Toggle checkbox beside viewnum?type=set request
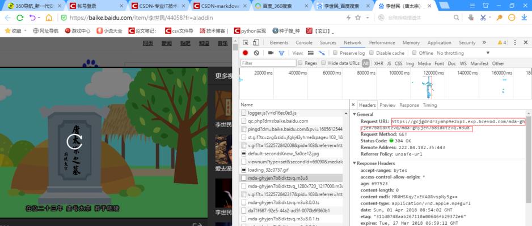 (244, 162)
